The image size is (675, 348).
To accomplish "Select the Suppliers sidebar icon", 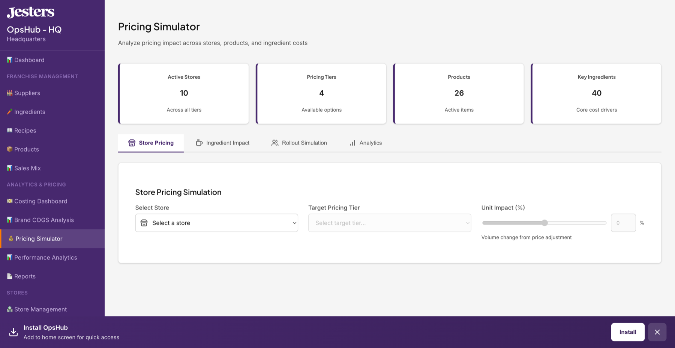I will [10, 93].
